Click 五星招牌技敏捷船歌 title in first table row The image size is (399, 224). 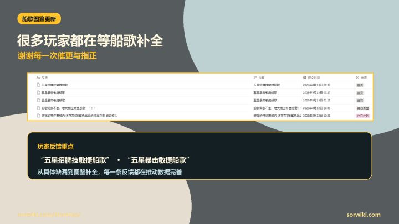55,85
